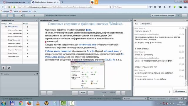188x106 pixels.
Task: Click speaker icon for Чернова Анна
Action: point(28,57)
